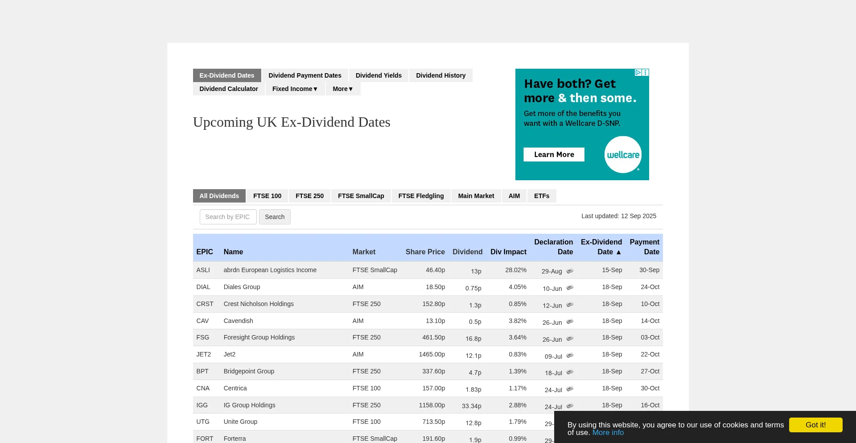Image resolution: width=856 pixels, height=443 pixels.
Task: Click the Search button
Action: (275, 217)
